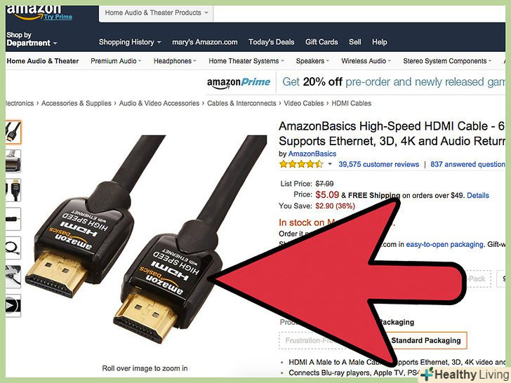Screen dimensions: 511x383
Task: Click the HDMI Cables breadcrumb link
Action: (351, 103)
